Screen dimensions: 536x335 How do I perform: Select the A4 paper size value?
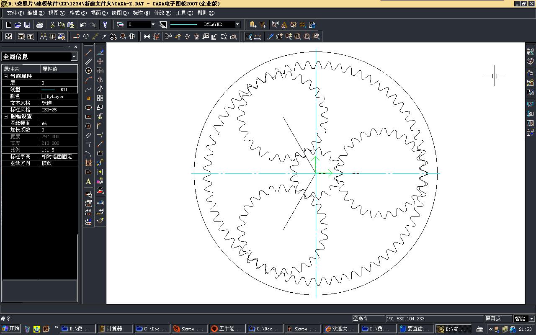59,123
